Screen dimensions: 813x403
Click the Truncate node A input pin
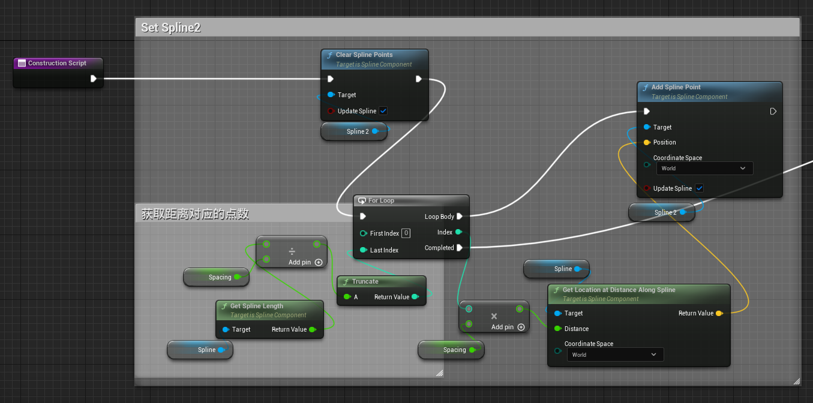click(347, 297)
